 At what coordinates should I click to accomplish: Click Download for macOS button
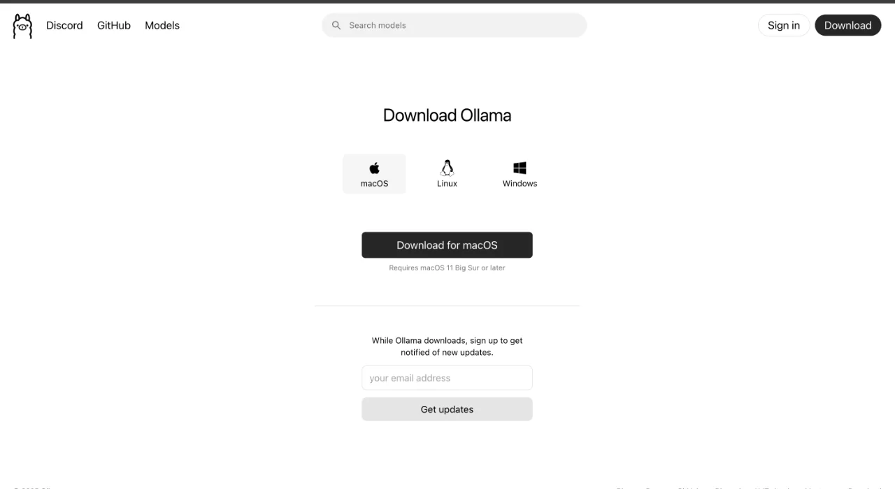pos(447,245)
